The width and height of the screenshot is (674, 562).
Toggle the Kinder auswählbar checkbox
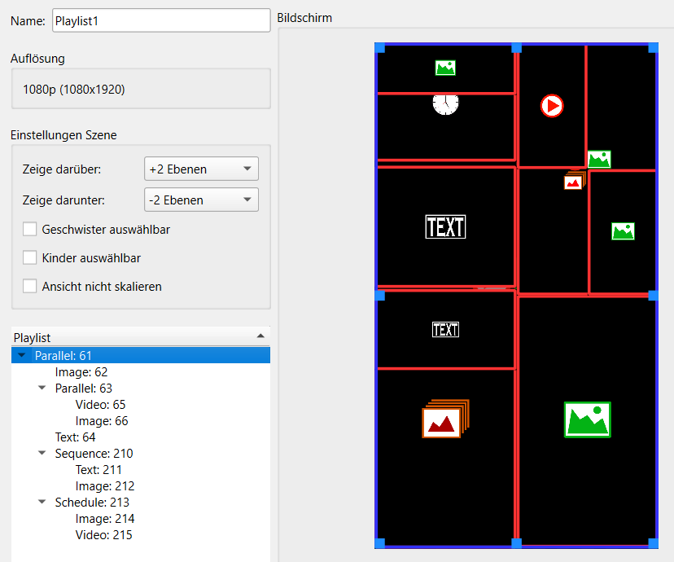30,258
